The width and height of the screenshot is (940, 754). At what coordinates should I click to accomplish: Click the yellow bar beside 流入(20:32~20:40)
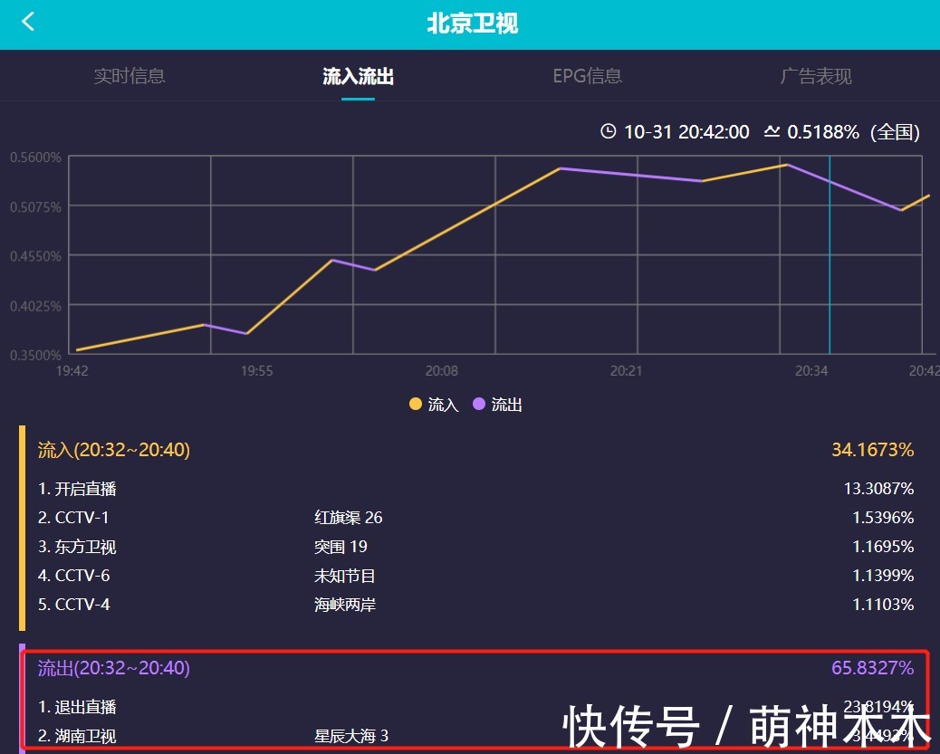[x=22, y=527]
